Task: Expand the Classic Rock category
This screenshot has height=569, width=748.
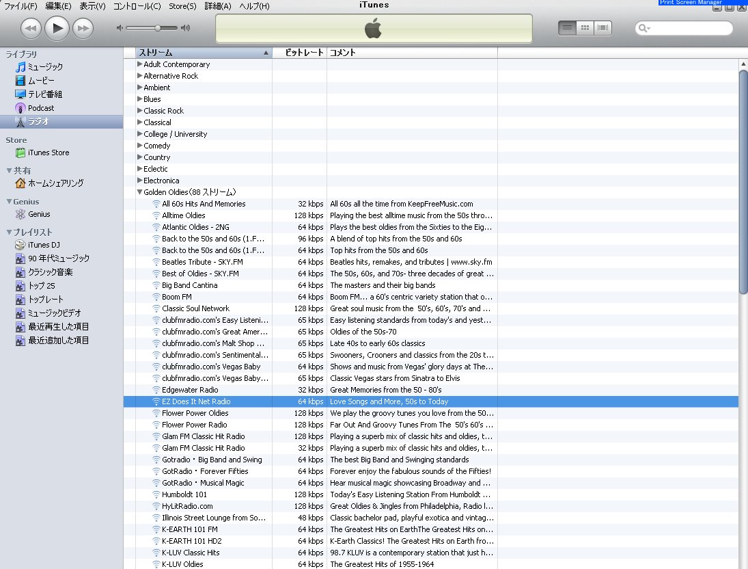Action: coord(139,111)
